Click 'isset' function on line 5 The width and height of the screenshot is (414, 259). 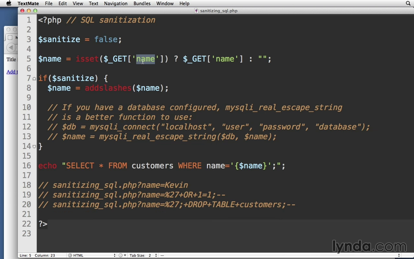87,59
